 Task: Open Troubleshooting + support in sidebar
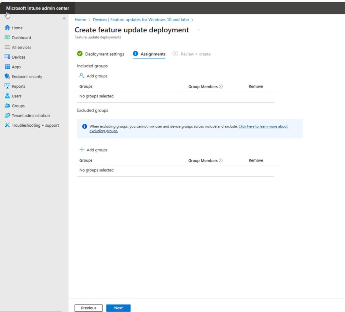coord(7,125)
